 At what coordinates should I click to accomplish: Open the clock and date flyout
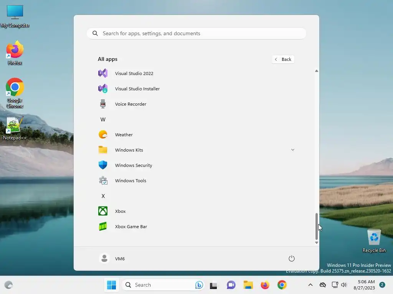(x=364, y=285)
